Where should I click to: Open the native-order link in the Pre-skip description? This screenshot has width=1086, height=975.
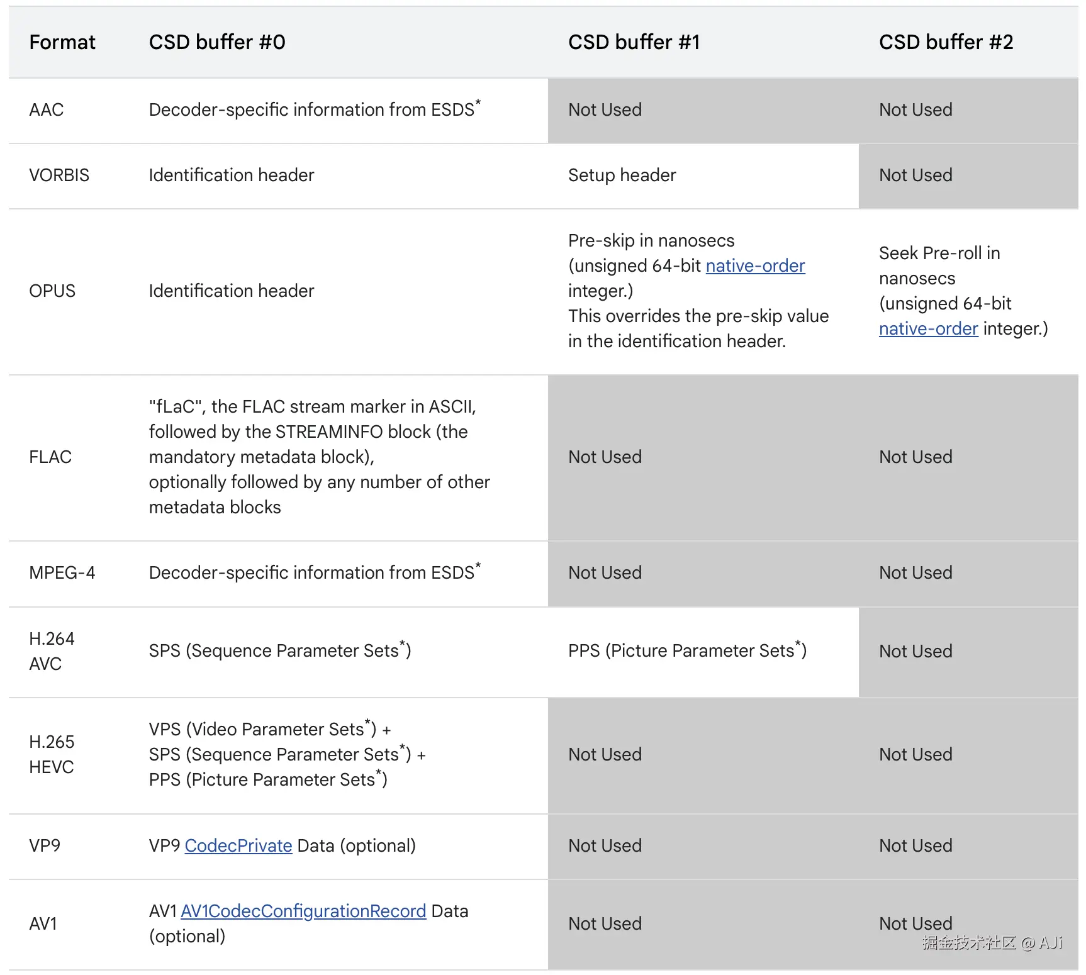[755, 266]
